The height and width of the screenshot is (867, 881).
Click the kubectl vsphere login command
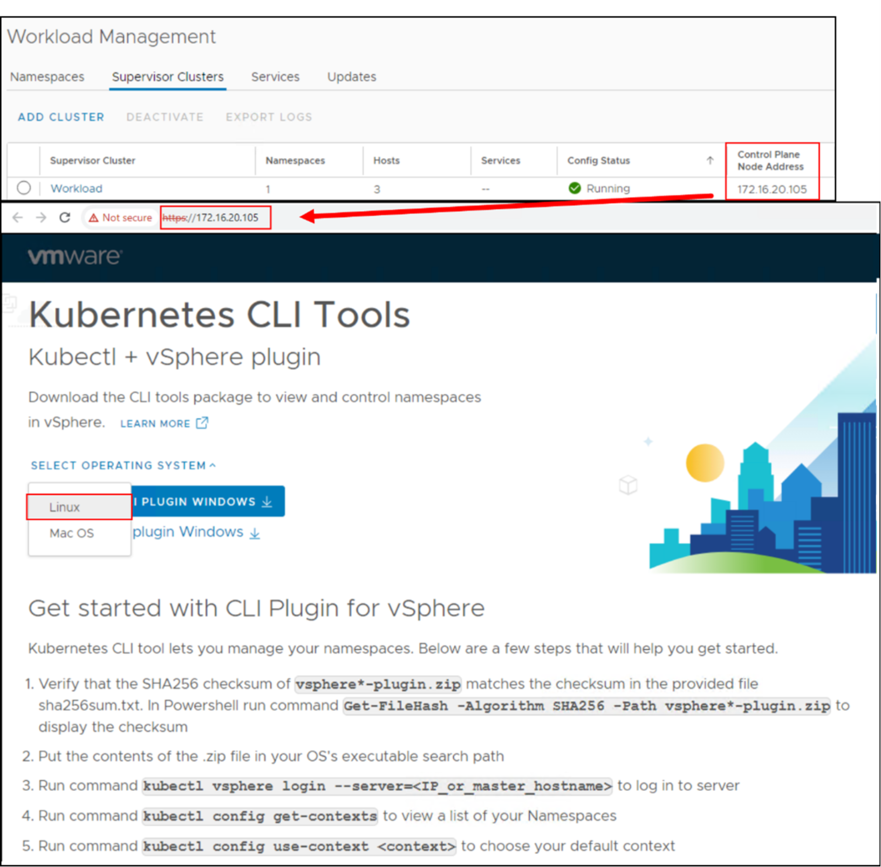tap(377, 786)
